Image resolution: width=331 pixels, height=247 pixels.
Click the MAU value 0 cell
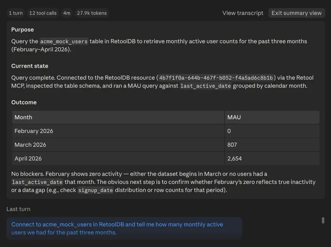(x=272, y=131)
